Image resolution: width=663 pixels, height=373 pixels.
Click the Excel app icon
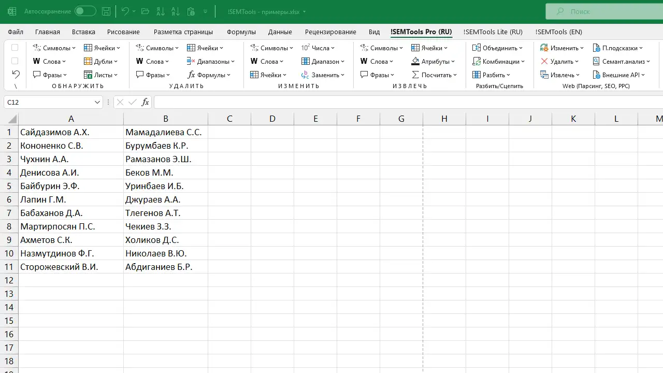[x=11, y=11]
